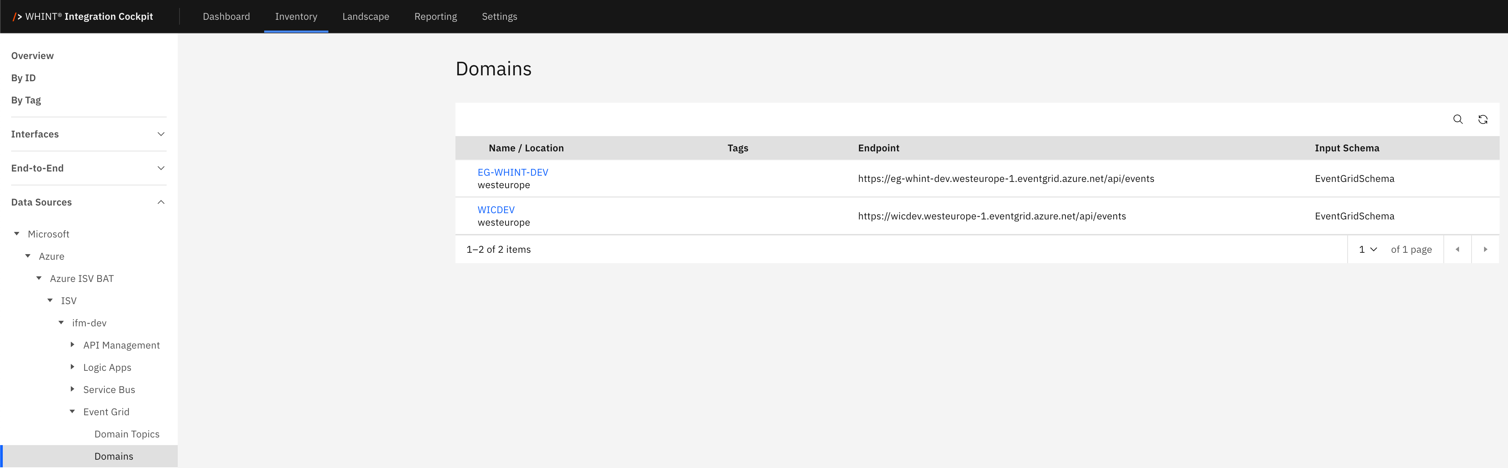Expand the Logic Apps tree node

pyautogui.click(x=73, y=367)
